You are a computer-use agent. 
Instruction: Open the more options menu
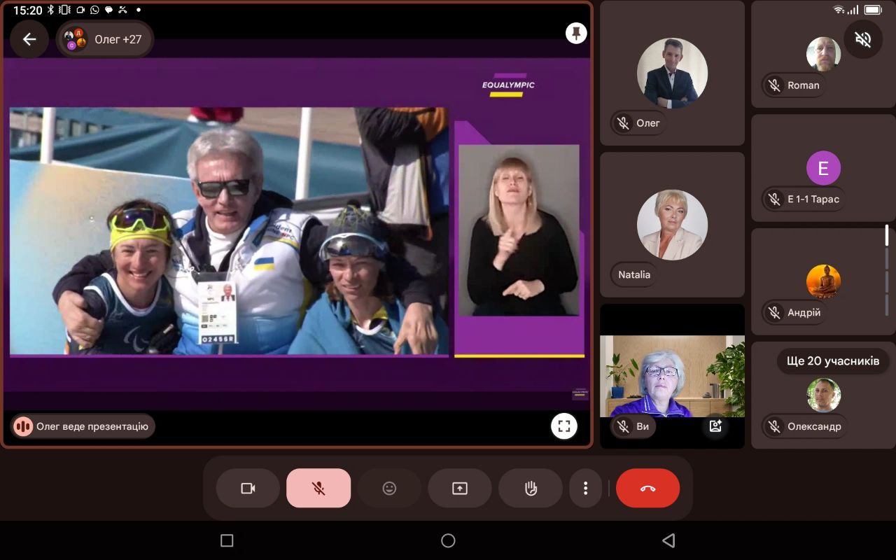(x=586, y=488)
